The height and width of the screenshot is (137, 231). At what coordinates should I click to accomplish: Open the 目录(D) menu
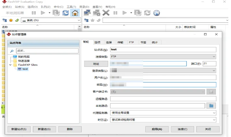(84, 7)
